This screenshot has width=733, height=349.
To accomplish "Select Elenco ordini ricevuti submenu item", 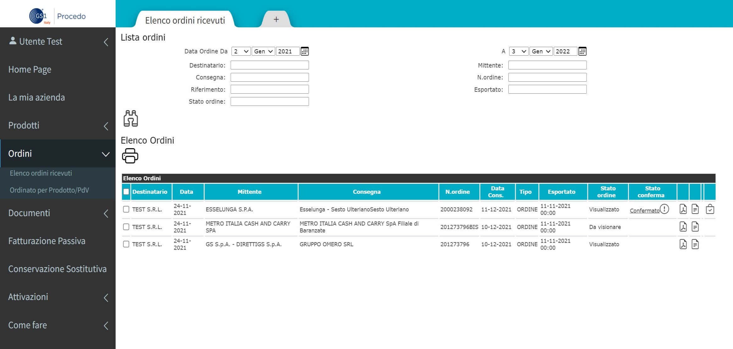I will pos(41,173).
